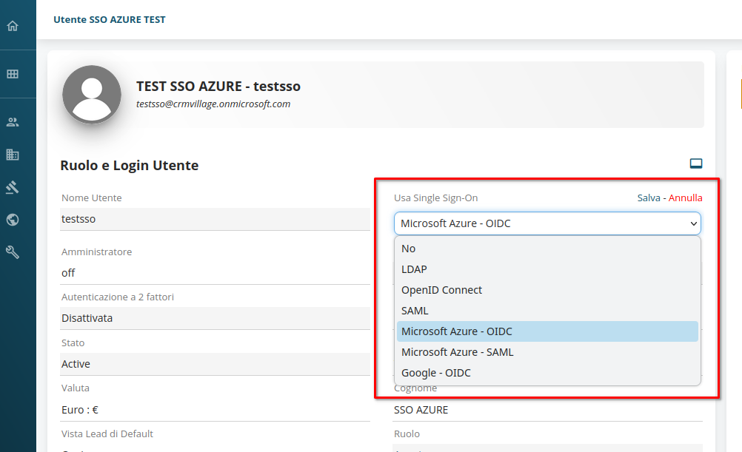
Task: Select the LDAP option
Action: [547, 269]
